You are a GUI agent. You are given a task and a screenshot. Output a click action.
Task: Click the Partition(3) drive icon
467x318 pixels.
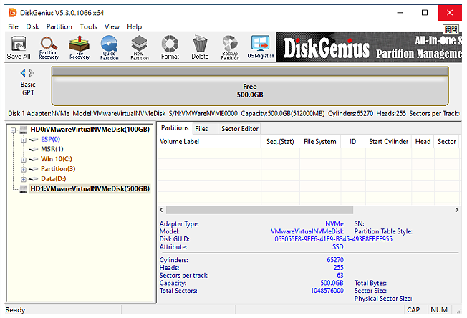point(34,169)
